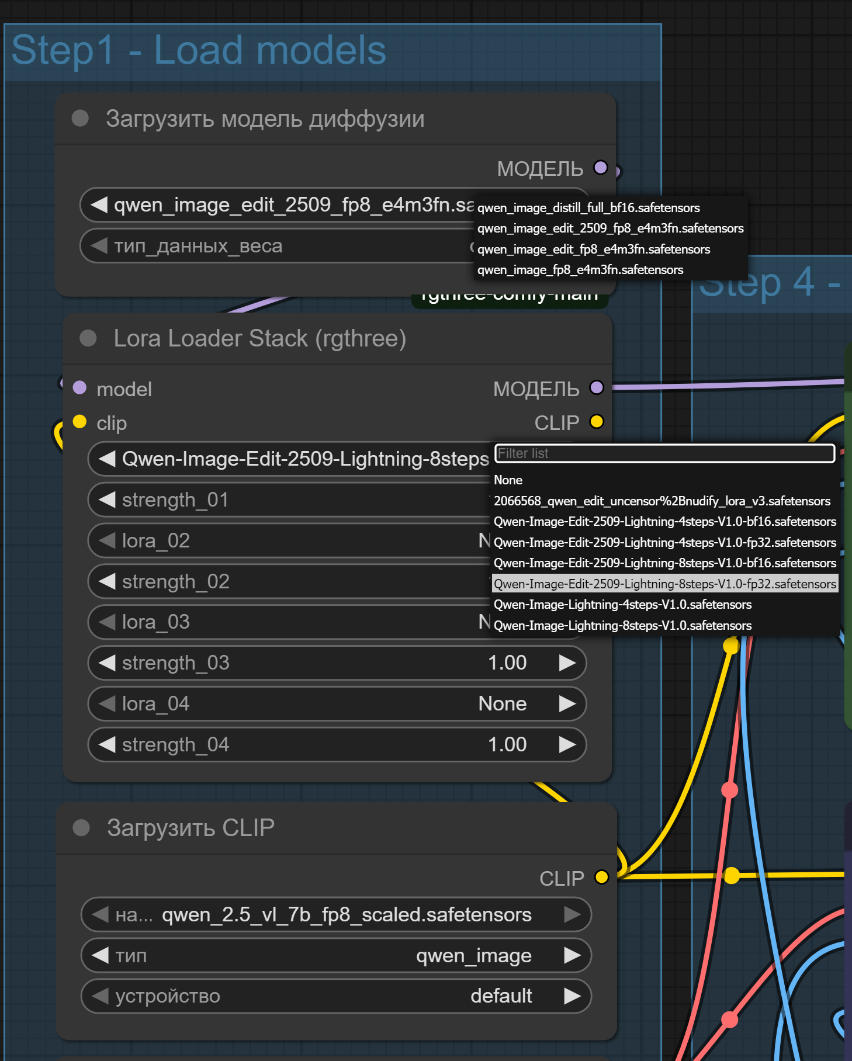Click the right arrow of устройство
This screenshot has width=852, height=1061.
click(x=572, y=996)
